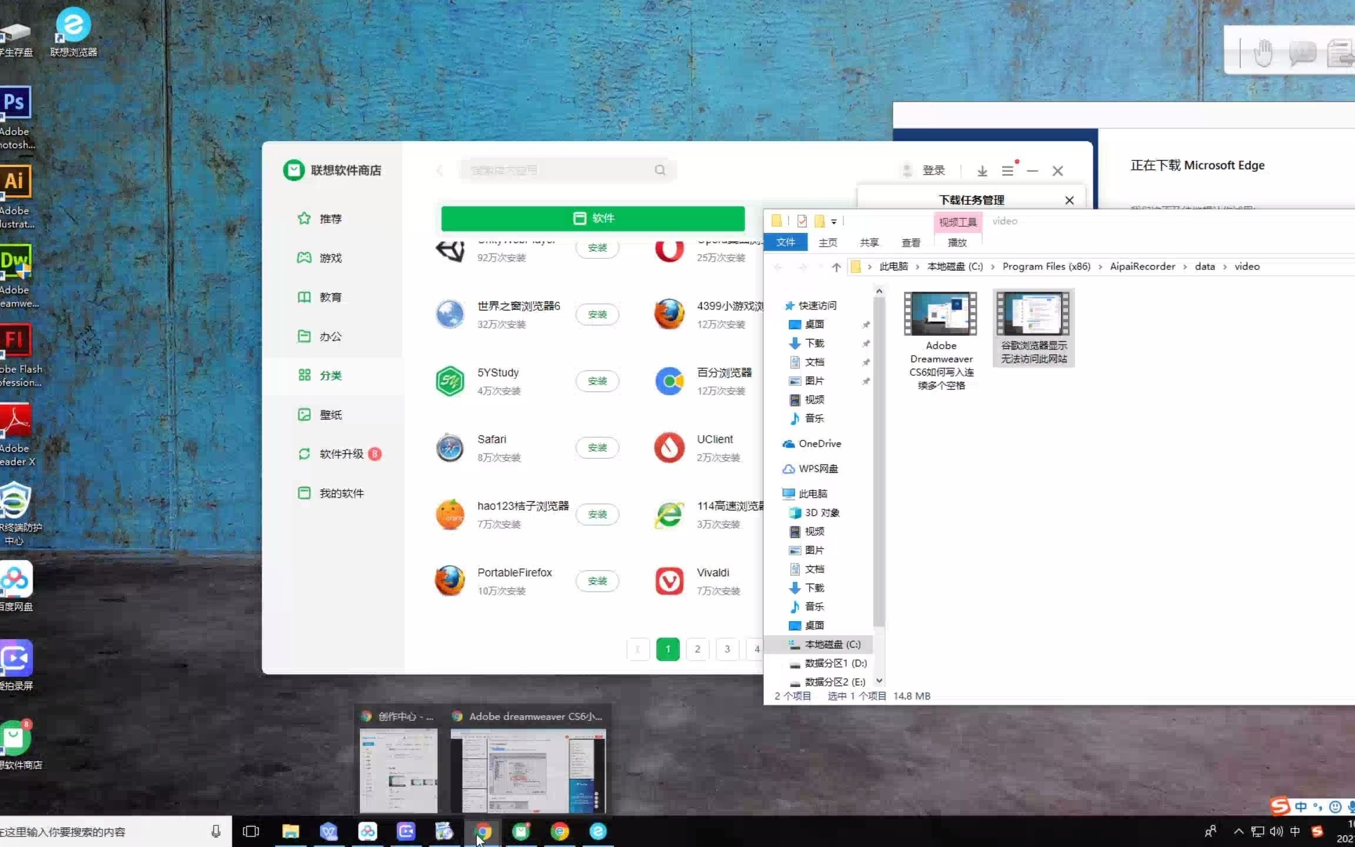The height and width of the screenshot is (847, 1355).
Task: Click the volume icon in system tray
Action: [x=1276, y=831]
